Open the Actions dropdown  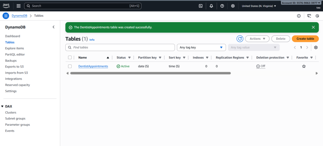click(257, 39)
